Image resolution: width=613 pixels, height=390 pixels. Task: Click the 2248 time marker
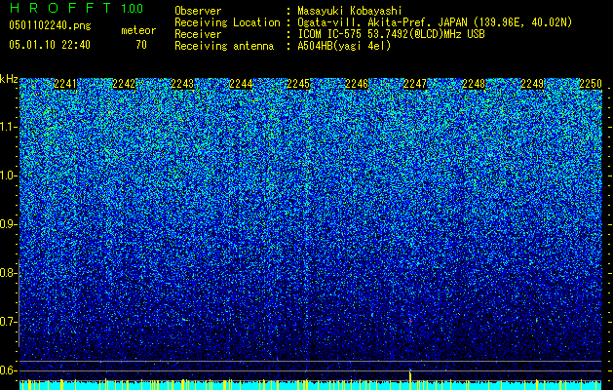(x=474, y=84)
